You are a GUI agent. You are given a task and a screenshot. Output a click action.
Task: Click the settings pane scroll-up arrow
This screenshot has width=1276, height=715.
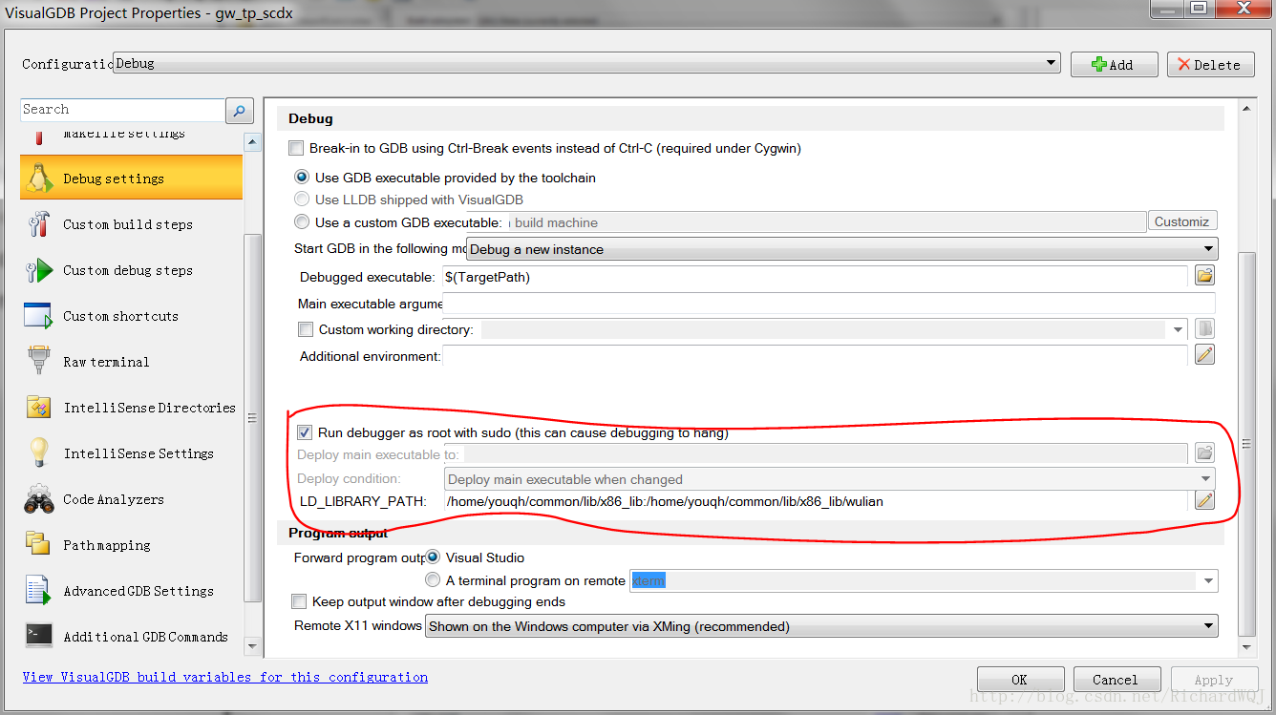coord(1245,111)
